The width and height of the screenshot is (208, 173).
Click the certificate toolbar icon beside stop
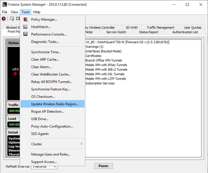pyautogui.click(x=12, y=19)
